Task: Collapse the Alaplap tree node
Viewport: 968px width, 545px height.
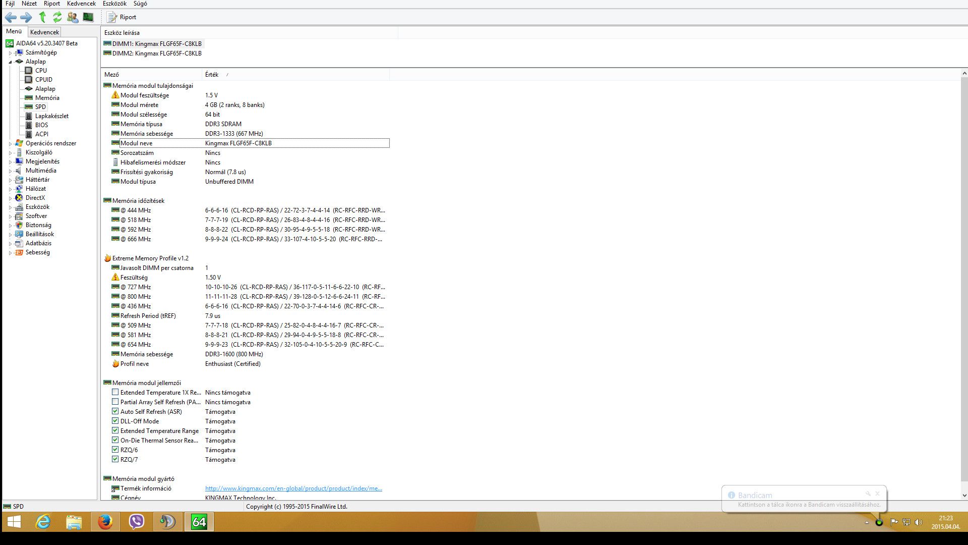Action: (x=10, y=62)
